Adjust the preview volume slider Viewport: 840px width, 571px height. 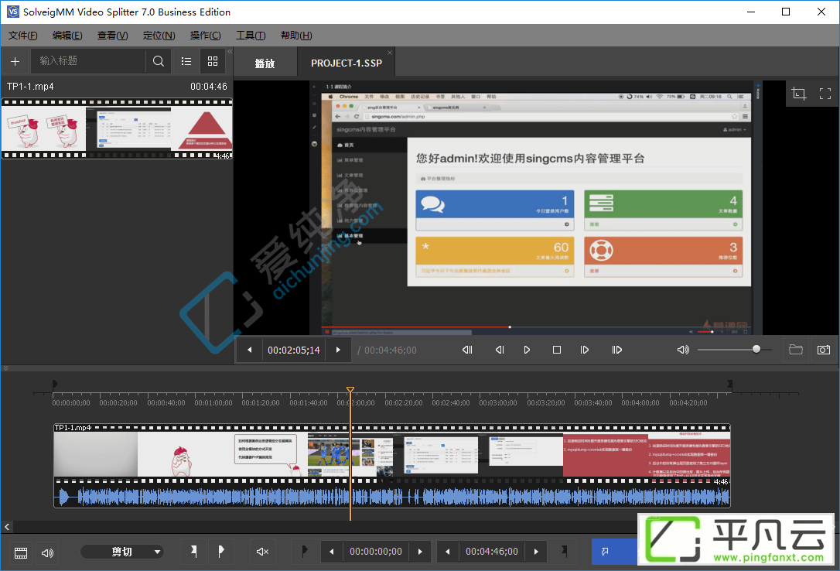coord(735,349)
